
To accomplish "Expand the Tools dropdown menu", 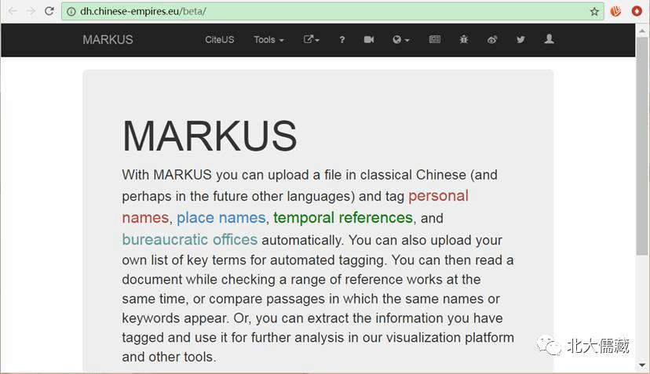I will point(268,40).
